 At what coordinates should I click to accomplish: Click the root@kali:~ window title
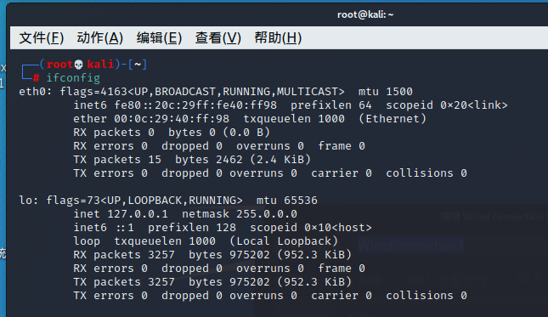click(x=365, y=14)
